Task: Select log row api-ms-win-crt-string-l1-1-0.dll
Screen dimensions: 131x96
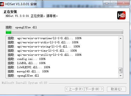Action: coord(44,46)
